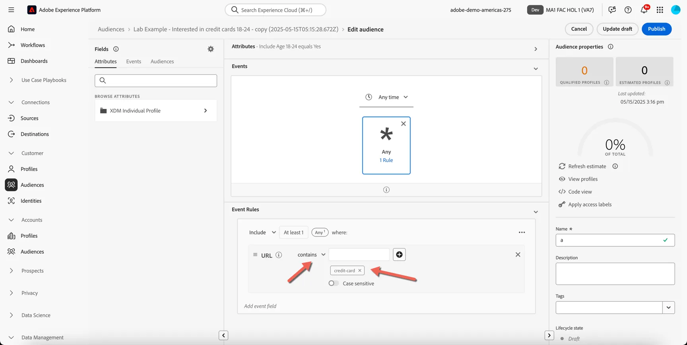Switch to the Audiences fields tab
687x345 pixels.
coord(162,62)
